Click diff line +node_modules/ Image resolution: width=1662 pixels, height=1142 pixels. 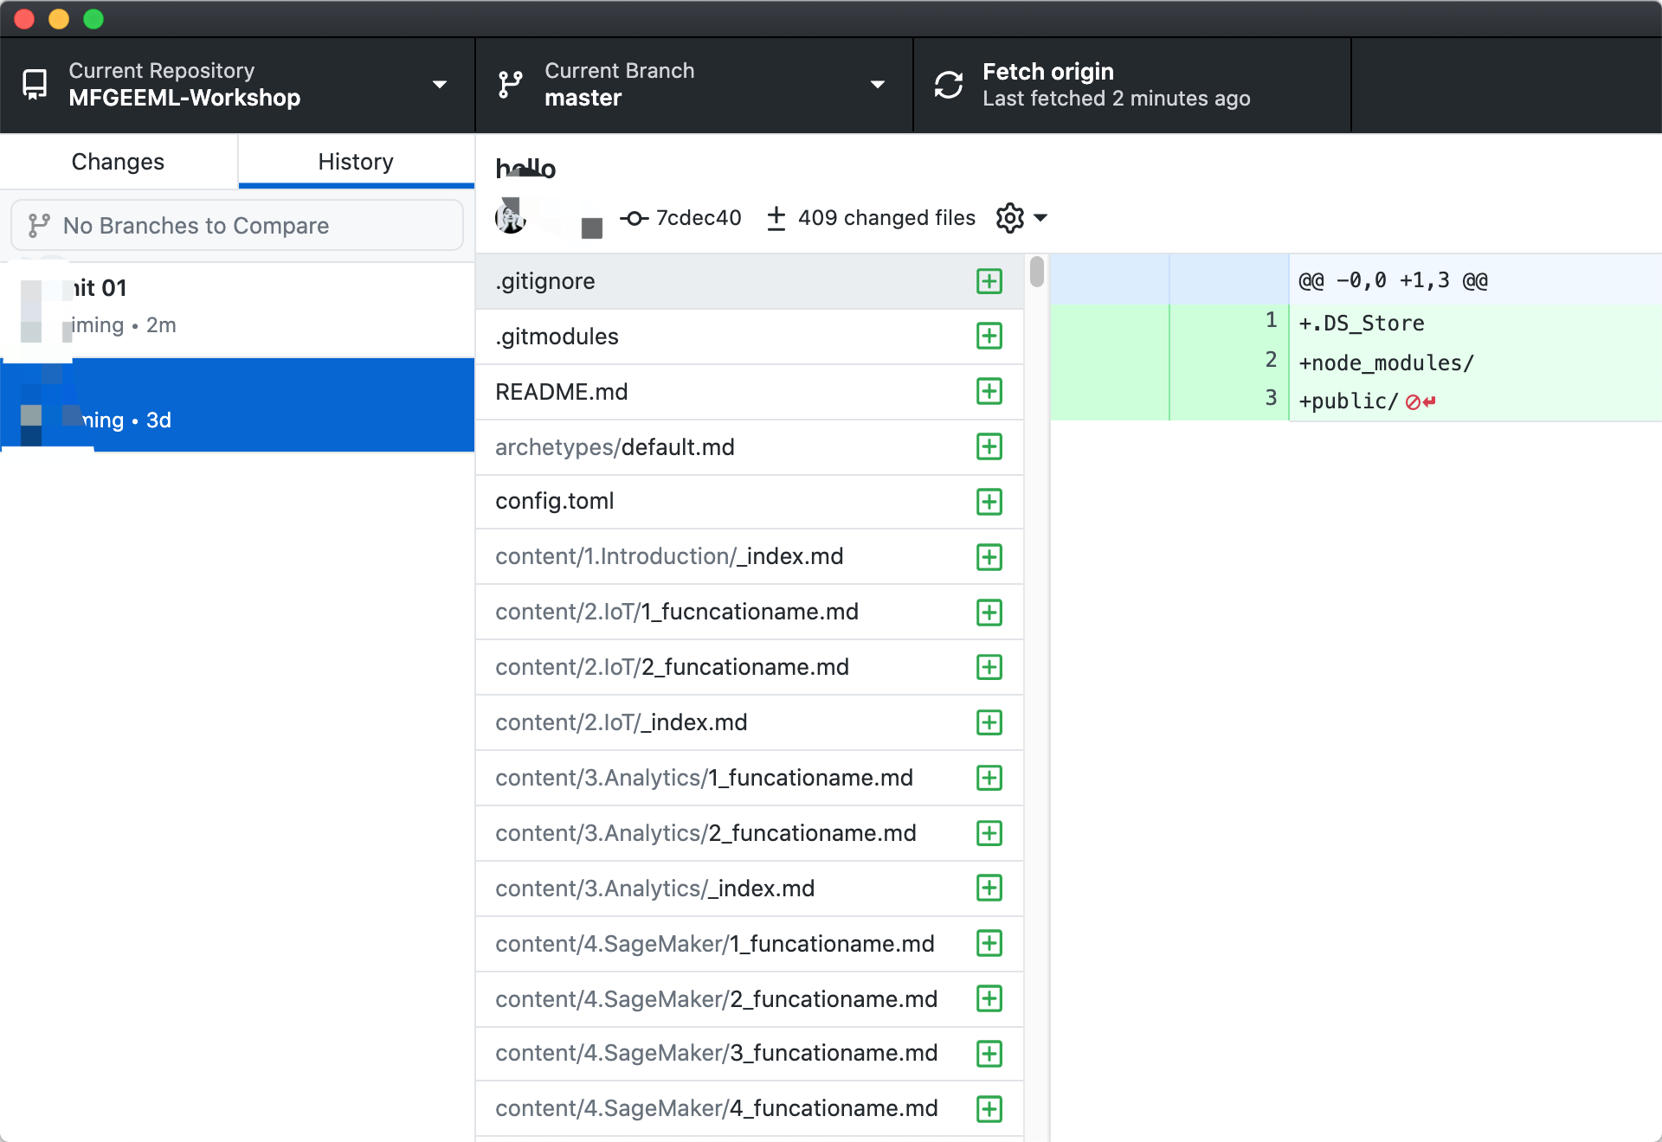coord(1386,362)
